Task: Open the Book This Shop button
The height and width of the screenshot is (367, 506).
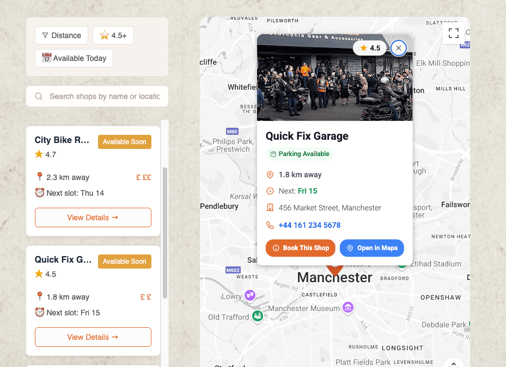Action: tap(301, 248)
